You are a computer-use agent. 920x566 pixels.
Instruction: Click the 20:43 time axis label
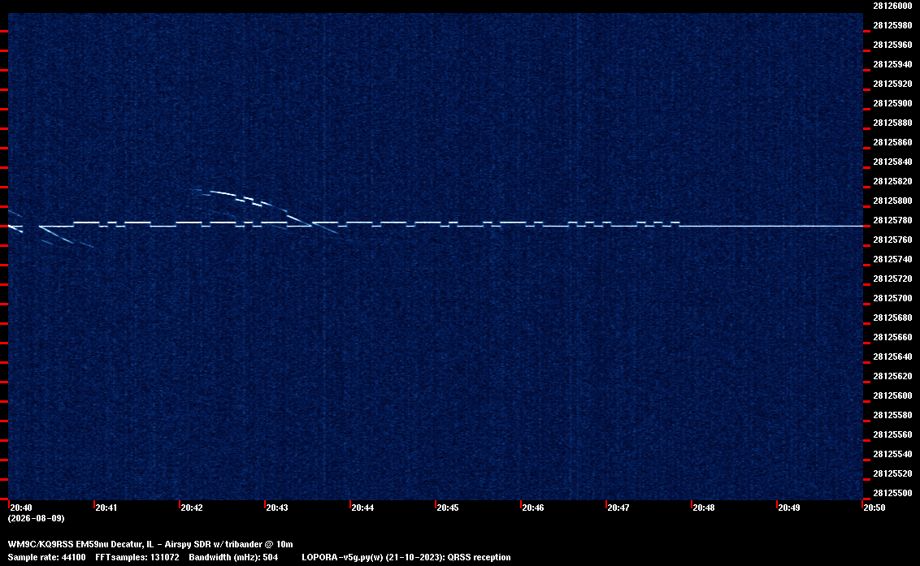click(277, 508)
